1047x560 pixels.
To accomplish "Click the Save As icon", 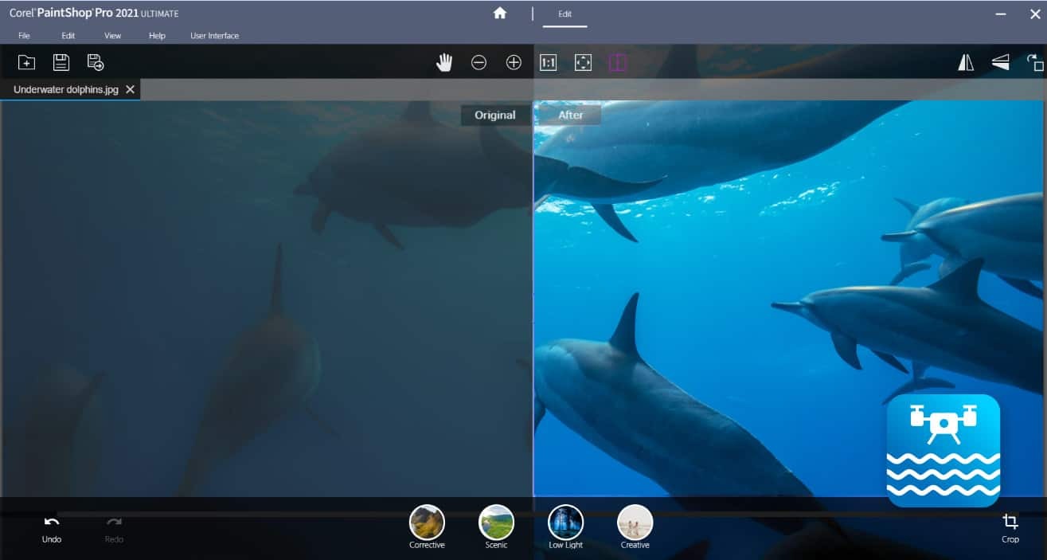I will pyautogui.click(x=96, y=63).
